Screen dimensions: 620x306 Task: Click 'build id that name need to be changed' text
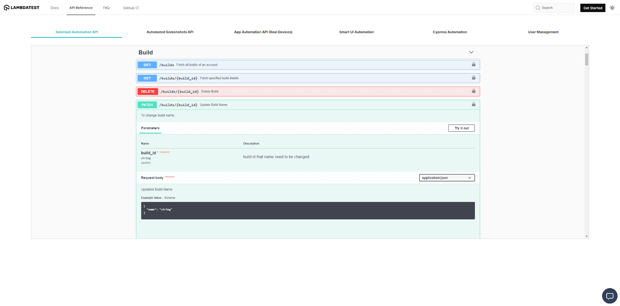277,157
